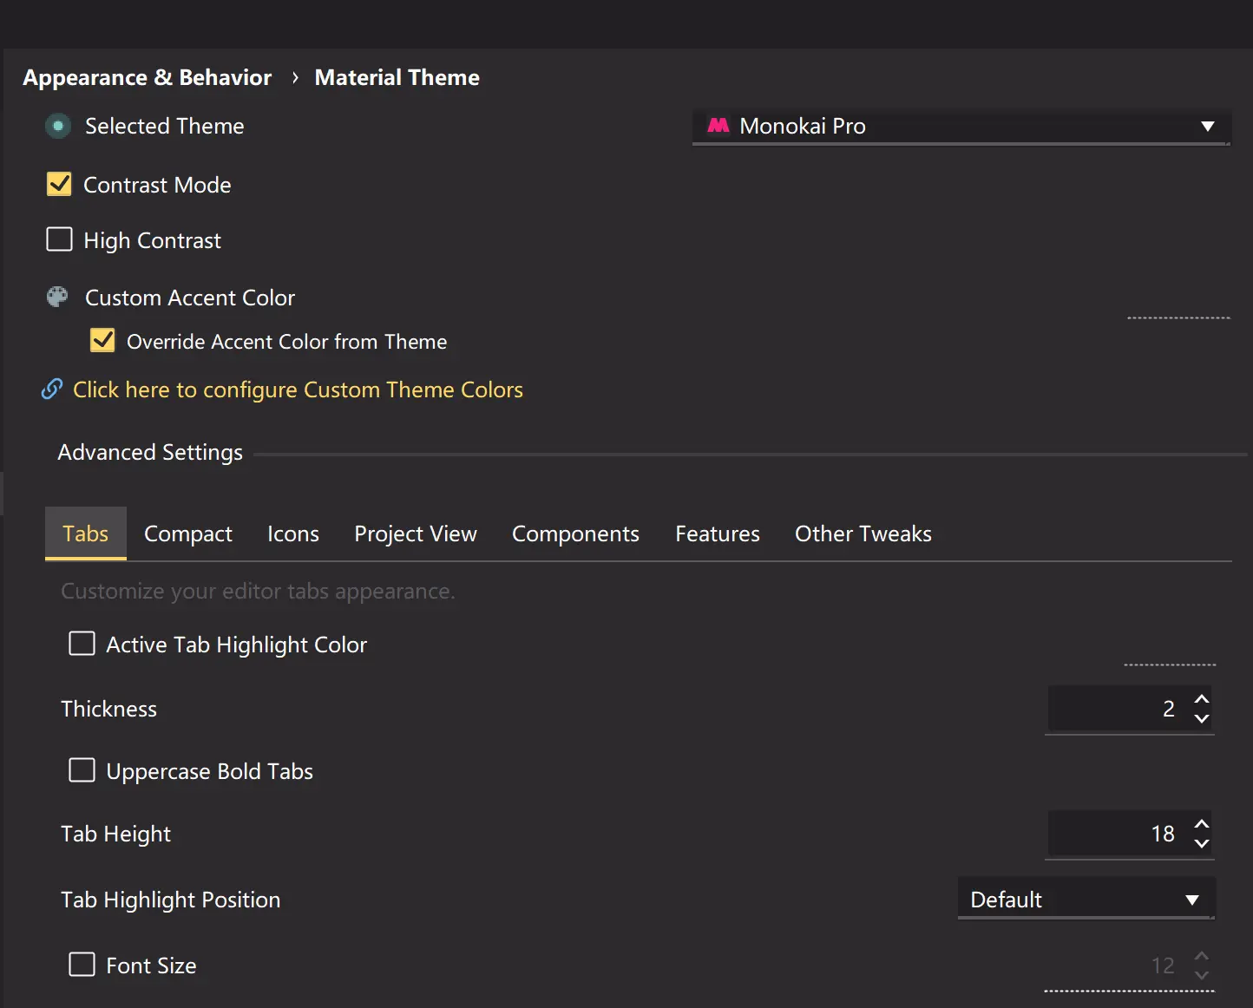Switch to the Compact tab
Image resolution: width=1253 pixels, height=1008 pixels.
click(188, 534)
